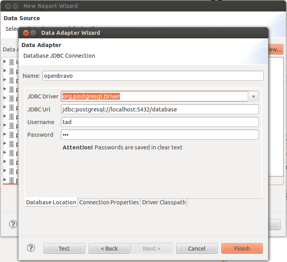The height and width of the screenshot is (262, 287).
Task: Click the help icon in Data Adapter Wizard
Action: point(31,248)
